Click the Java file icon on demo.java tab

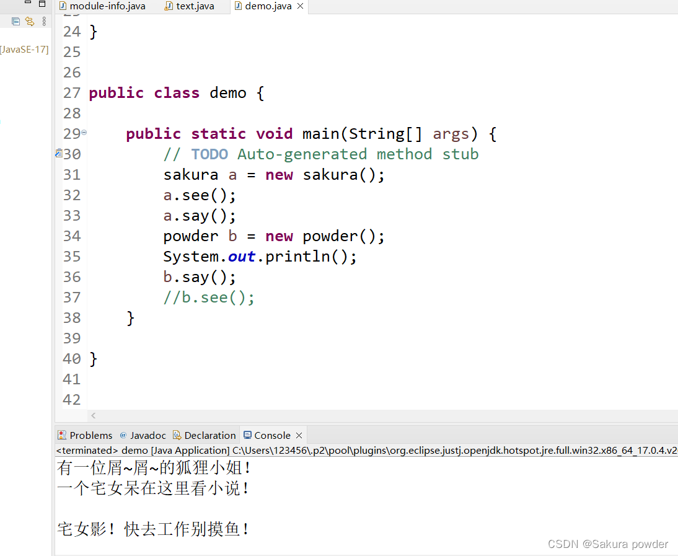239,7
